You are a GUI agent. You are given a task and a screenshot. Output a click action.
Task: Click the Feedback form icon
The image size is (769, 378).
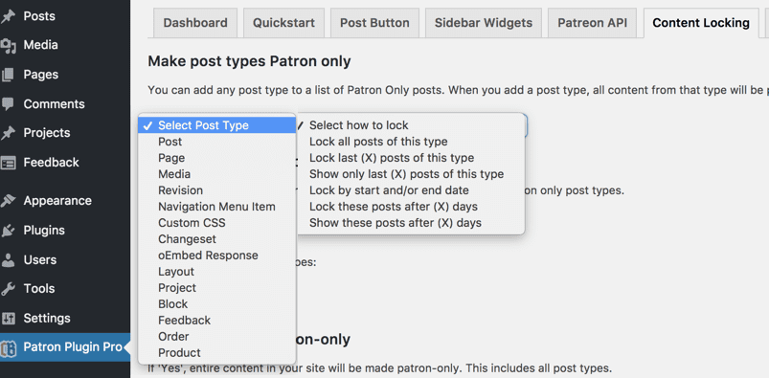pyautogui.click(x=8, y=163)
